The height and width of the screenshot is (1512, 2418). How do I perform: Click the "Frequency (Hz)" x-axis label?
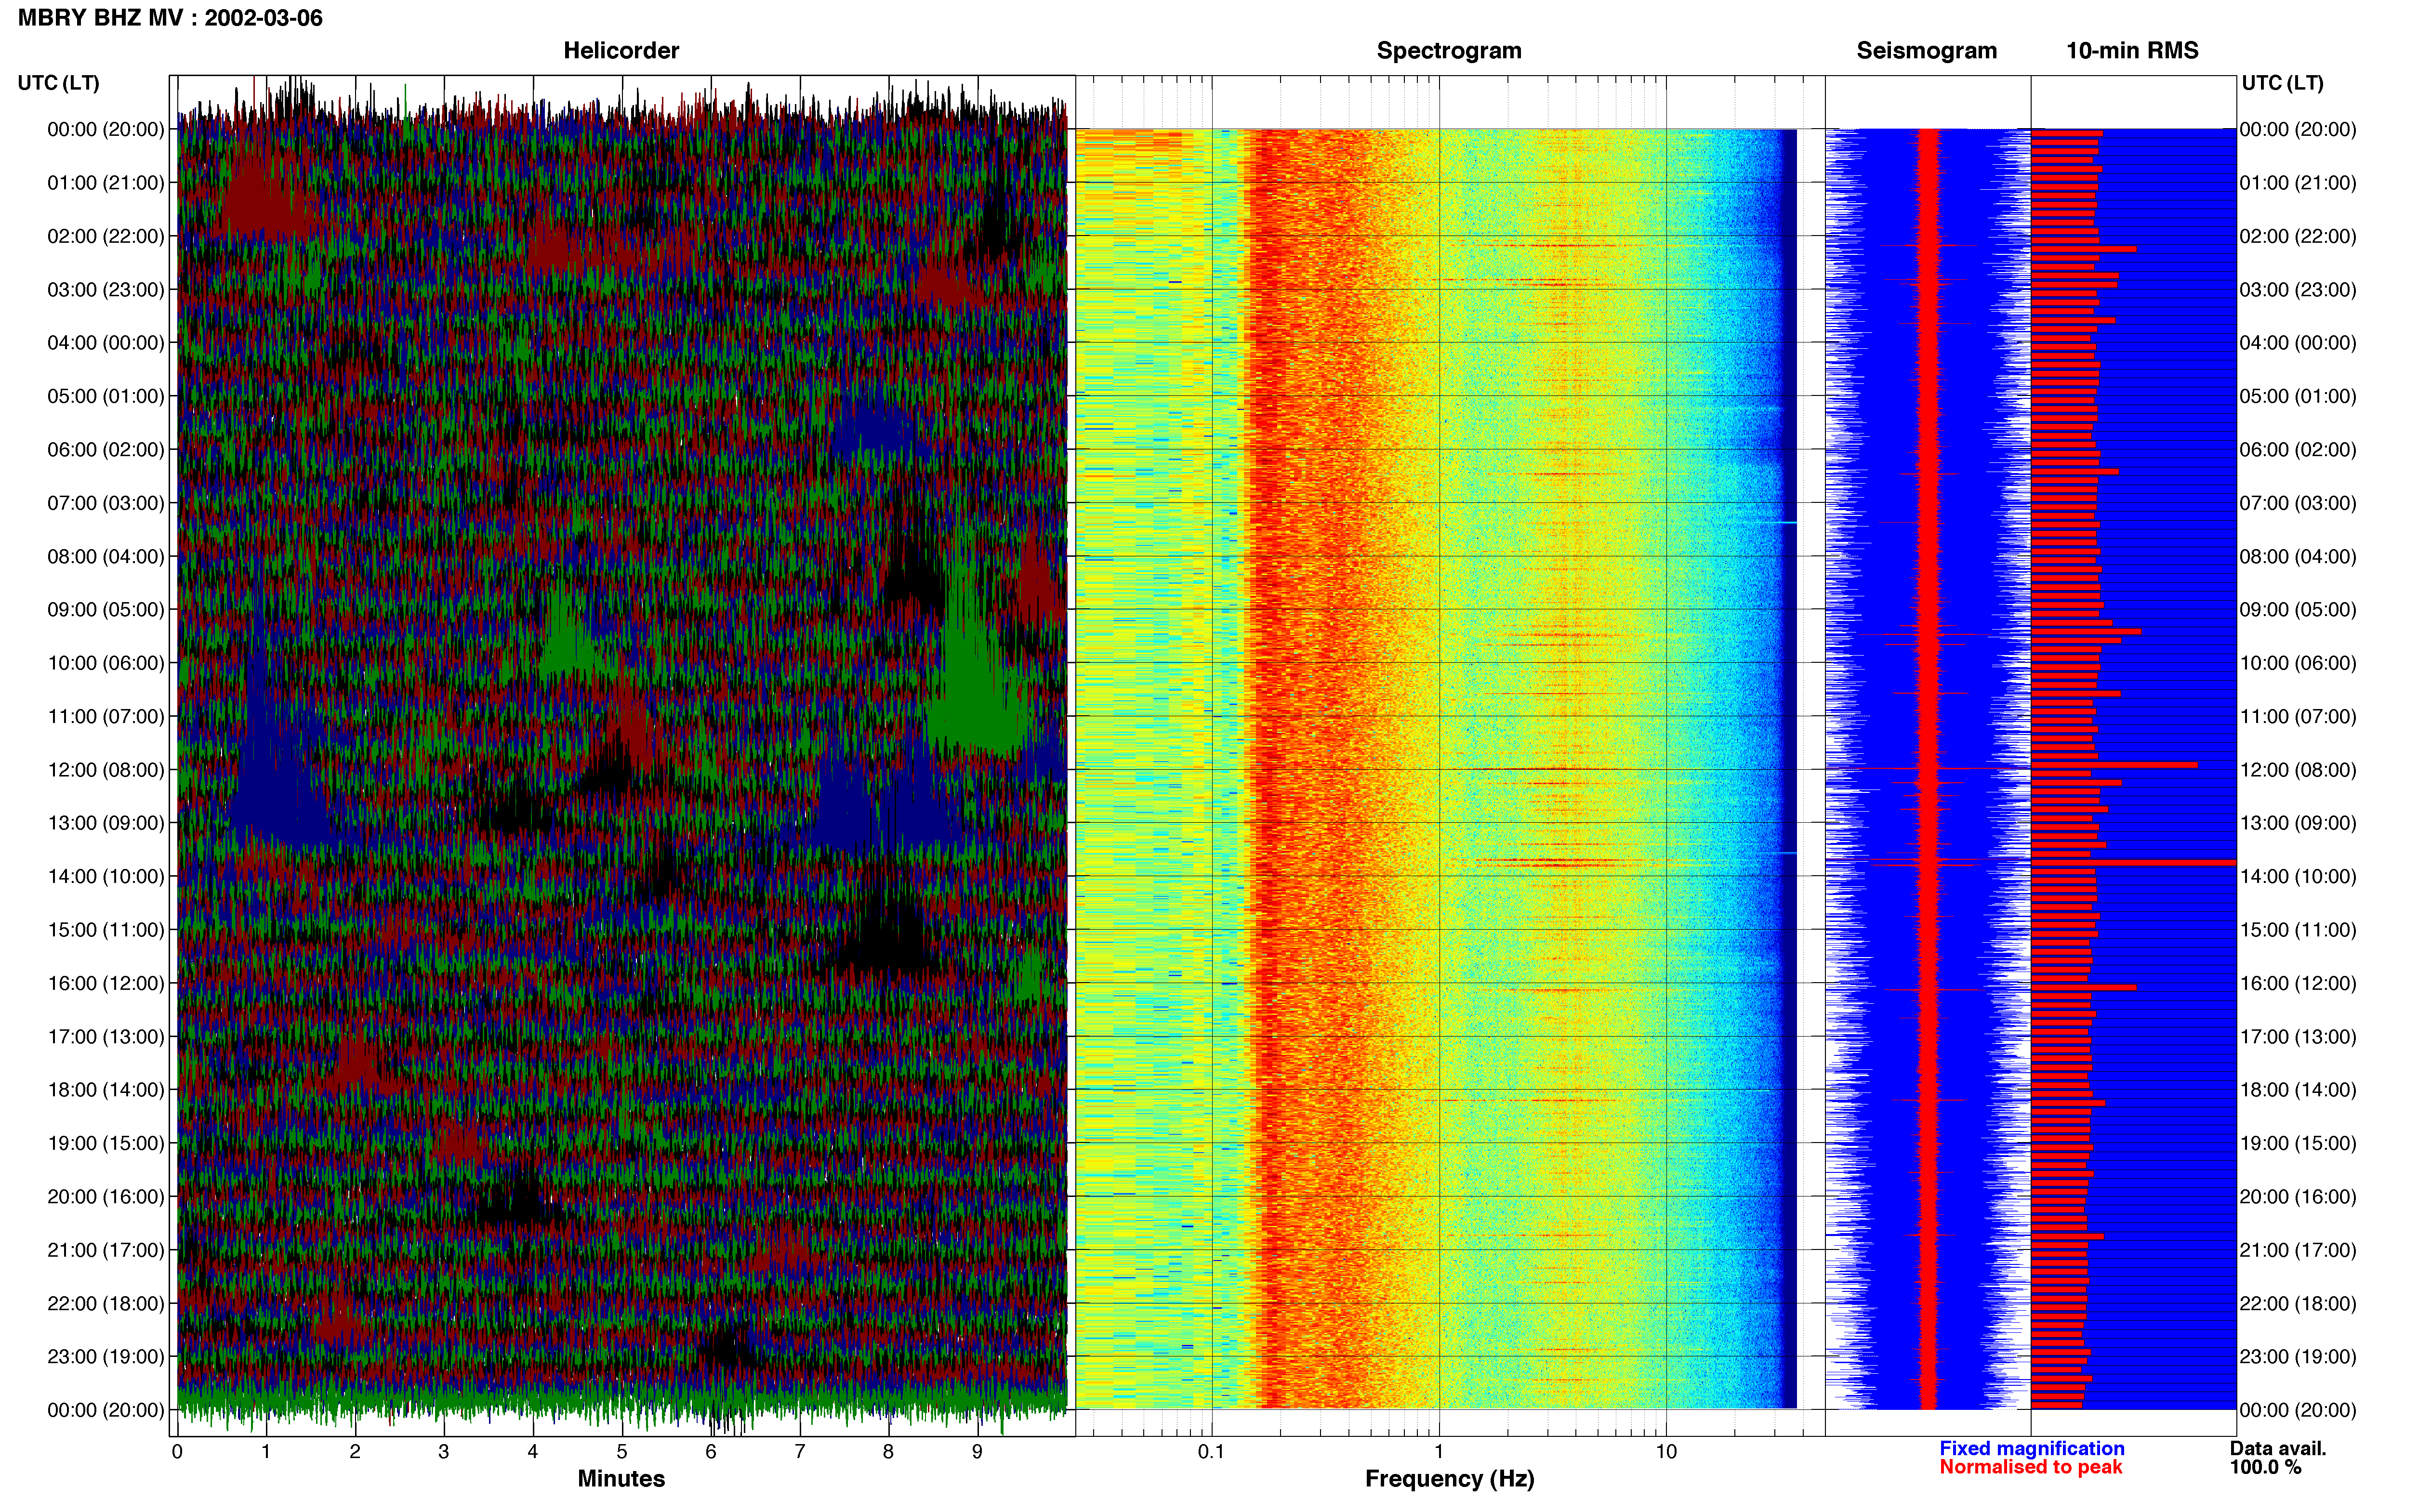click(1449, 1479)
